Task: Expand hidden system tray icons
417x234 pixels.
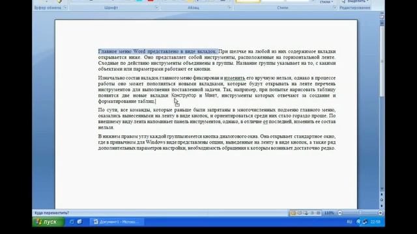Action: [358, 222]
